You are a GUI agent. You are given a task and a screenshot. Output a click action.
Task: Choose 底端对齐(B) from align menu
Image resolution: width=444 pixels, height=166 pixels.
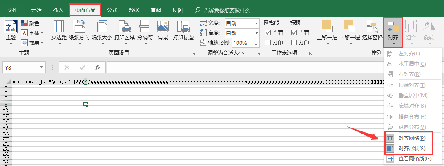(x=413, y=105)
